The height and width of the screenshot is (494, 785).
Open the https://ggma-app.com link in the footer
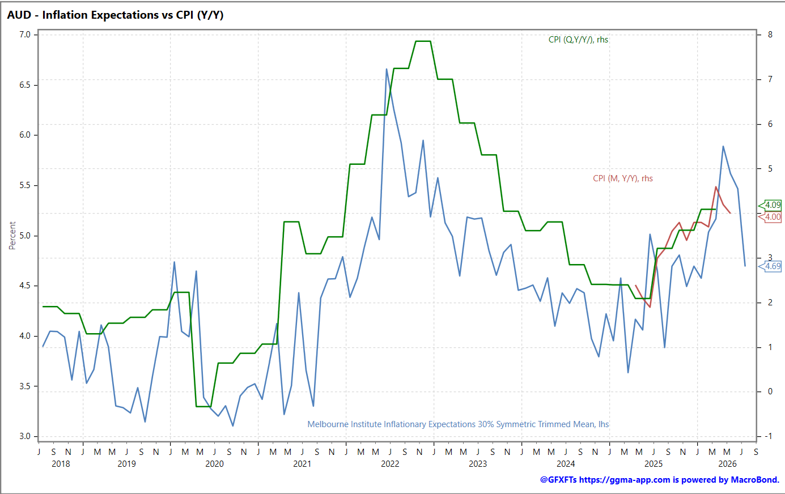point(625,480)
